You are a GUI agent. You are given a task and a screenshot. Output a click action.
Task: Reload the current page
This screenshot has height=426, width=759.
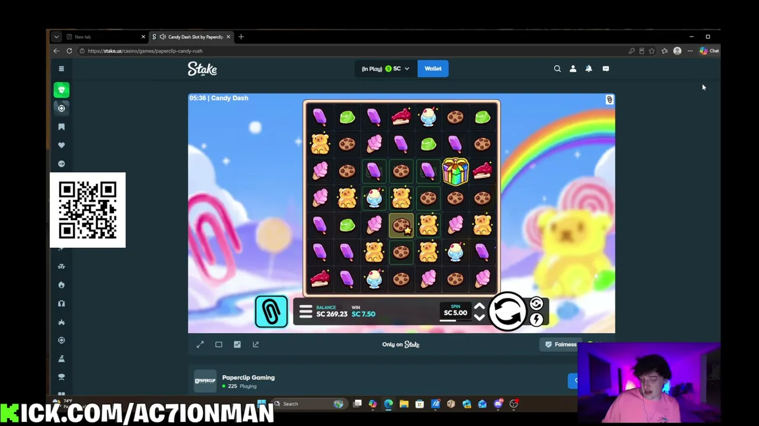[69, 51]
